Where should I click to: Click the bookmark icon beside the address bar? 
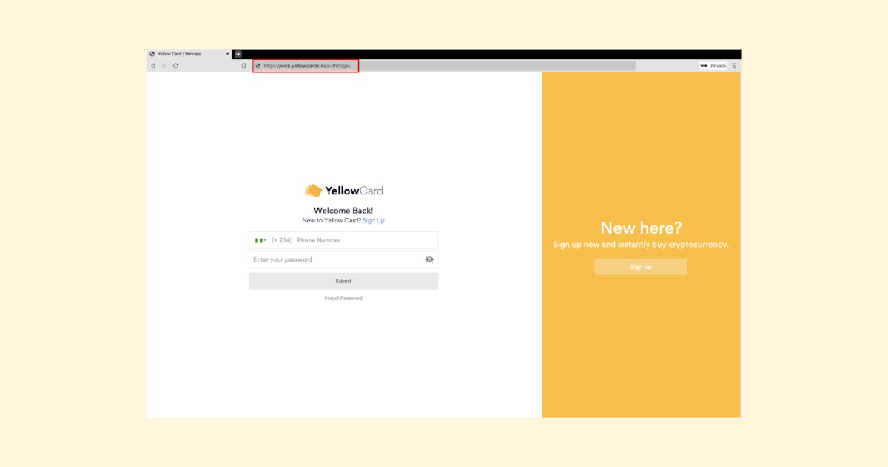(x=243, y=66)
